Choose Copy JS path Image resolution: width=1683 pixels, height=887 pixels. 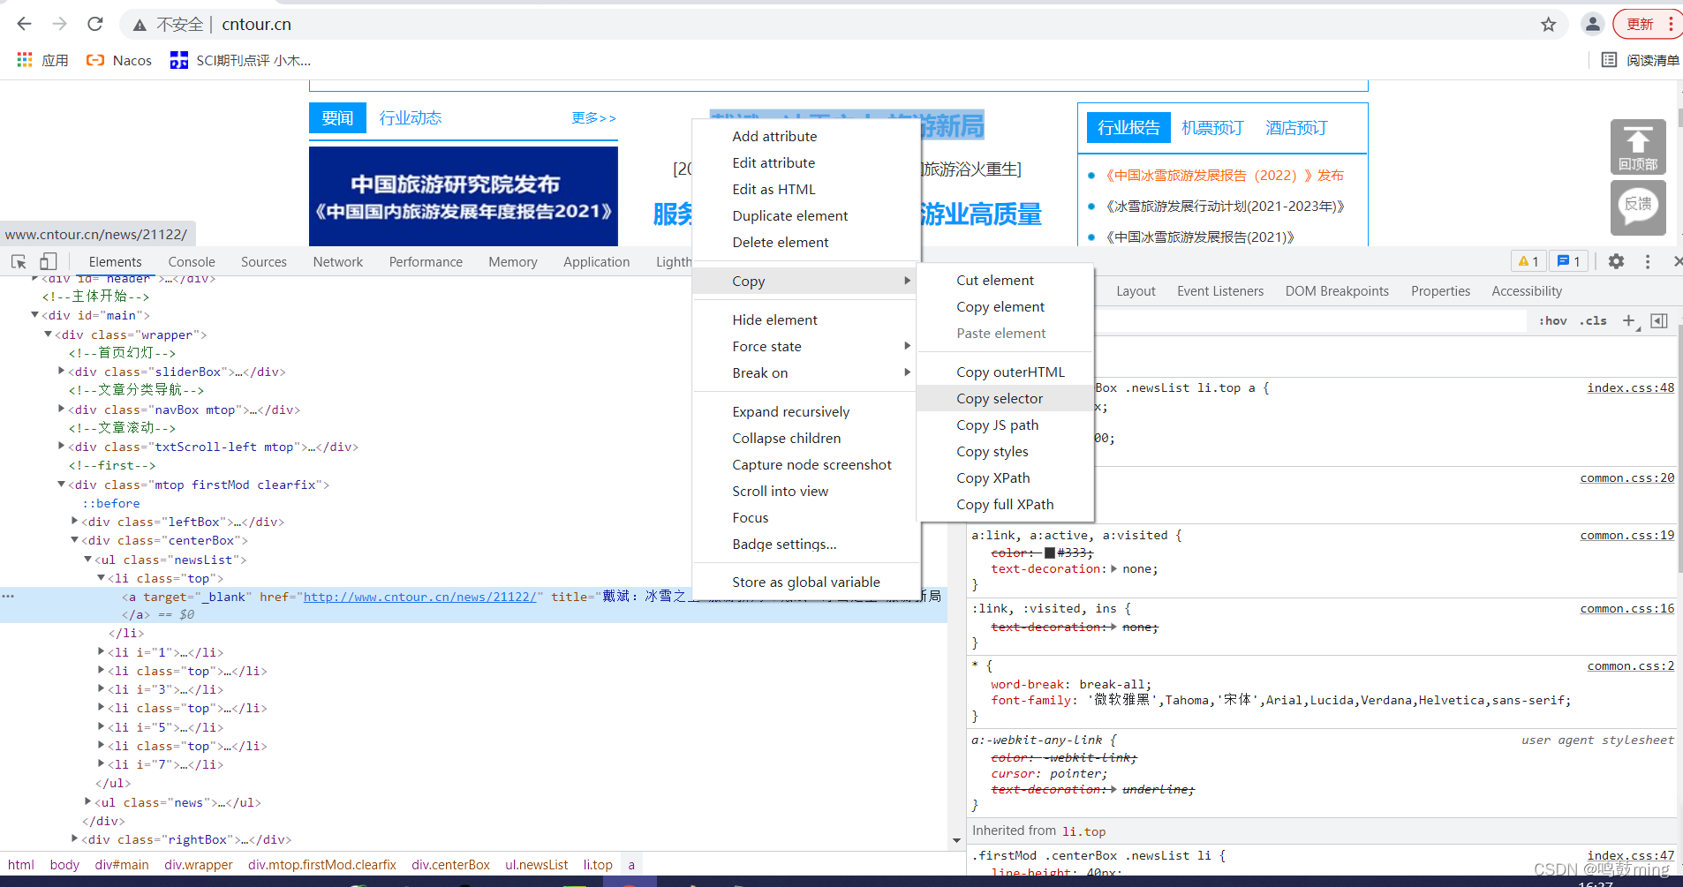pyautogui.click(x=1006, y=425)
